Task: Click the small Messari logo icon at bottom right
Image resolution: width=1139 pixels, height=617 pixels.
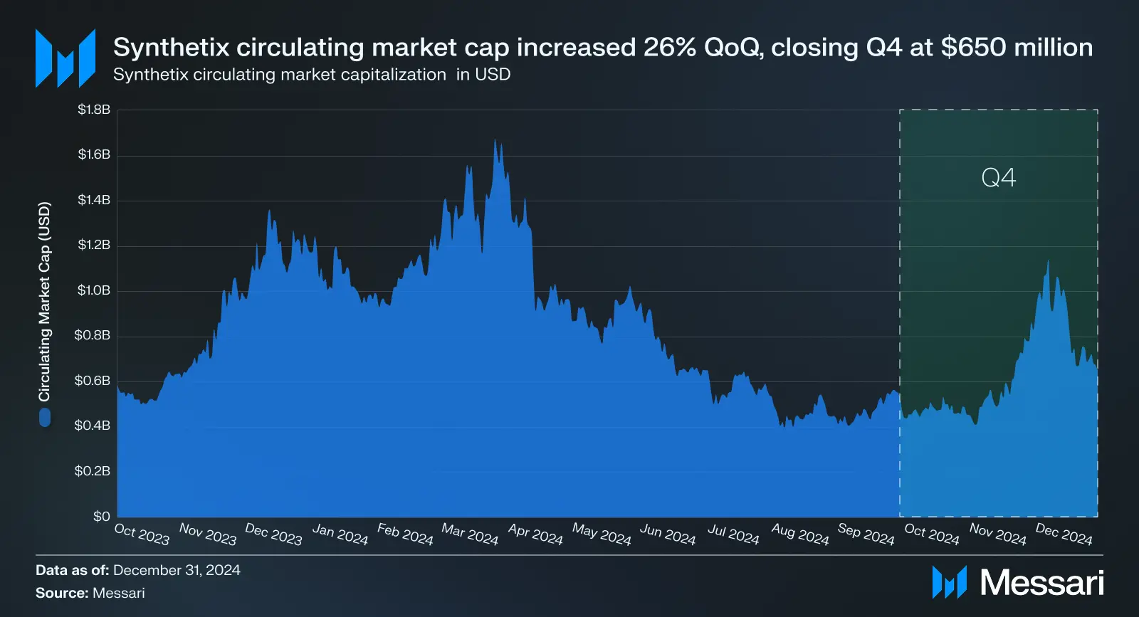Action: pyautogui.click(x=950, y=582)
